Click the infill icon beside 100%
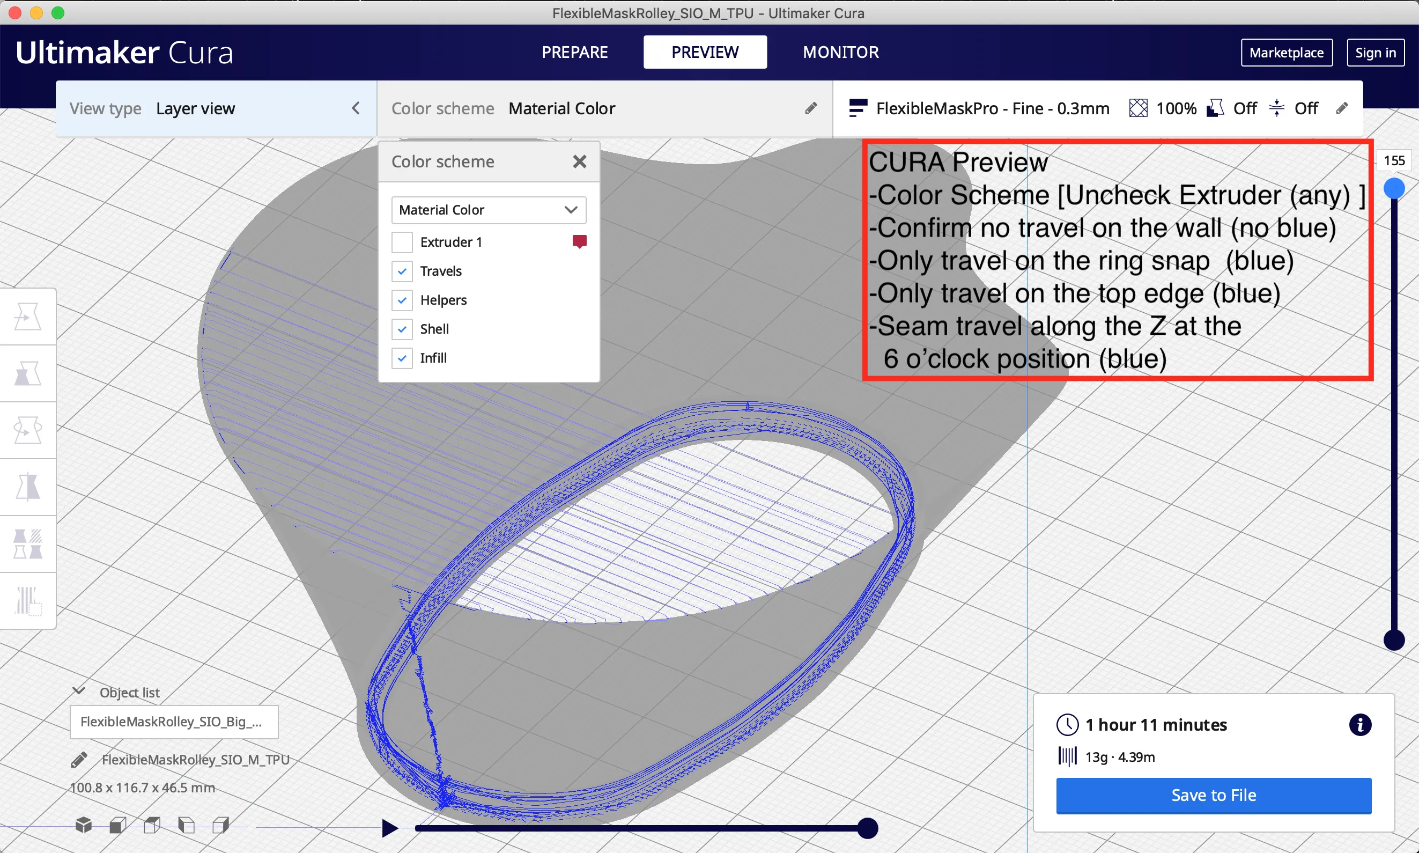This screenshot has height=853, width=1419. pyautogui.click(x=1138, y=108)
